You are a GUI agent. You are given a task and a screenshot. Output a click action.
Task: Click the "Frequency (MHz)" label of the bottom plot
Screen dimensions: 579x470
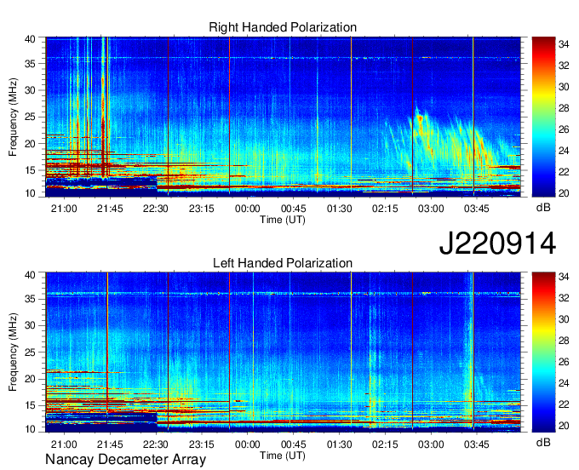pyautogui.click(x=13, y=352)
